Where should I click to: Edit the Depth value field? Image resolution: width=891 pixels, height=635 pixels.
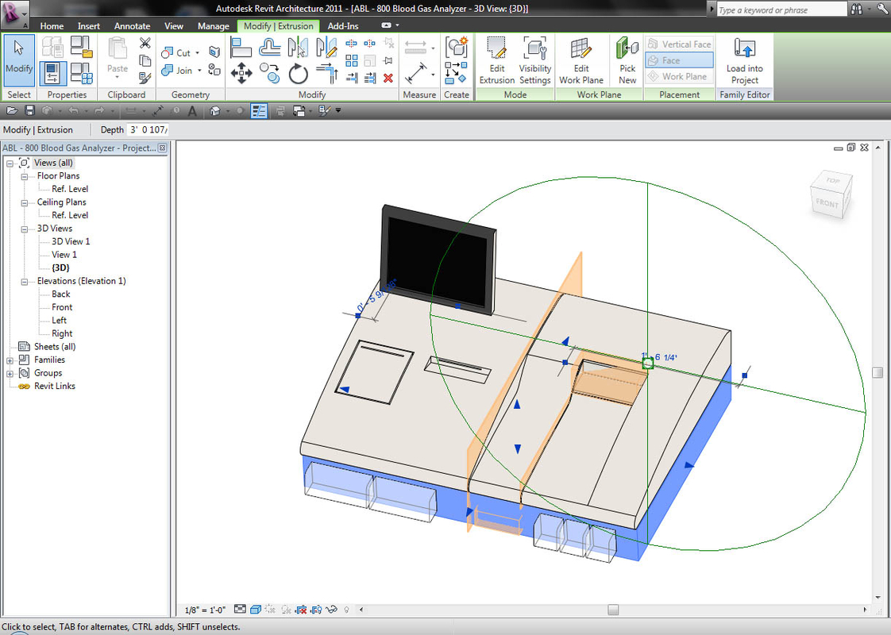pyautogui.click(x=148, y=129)
